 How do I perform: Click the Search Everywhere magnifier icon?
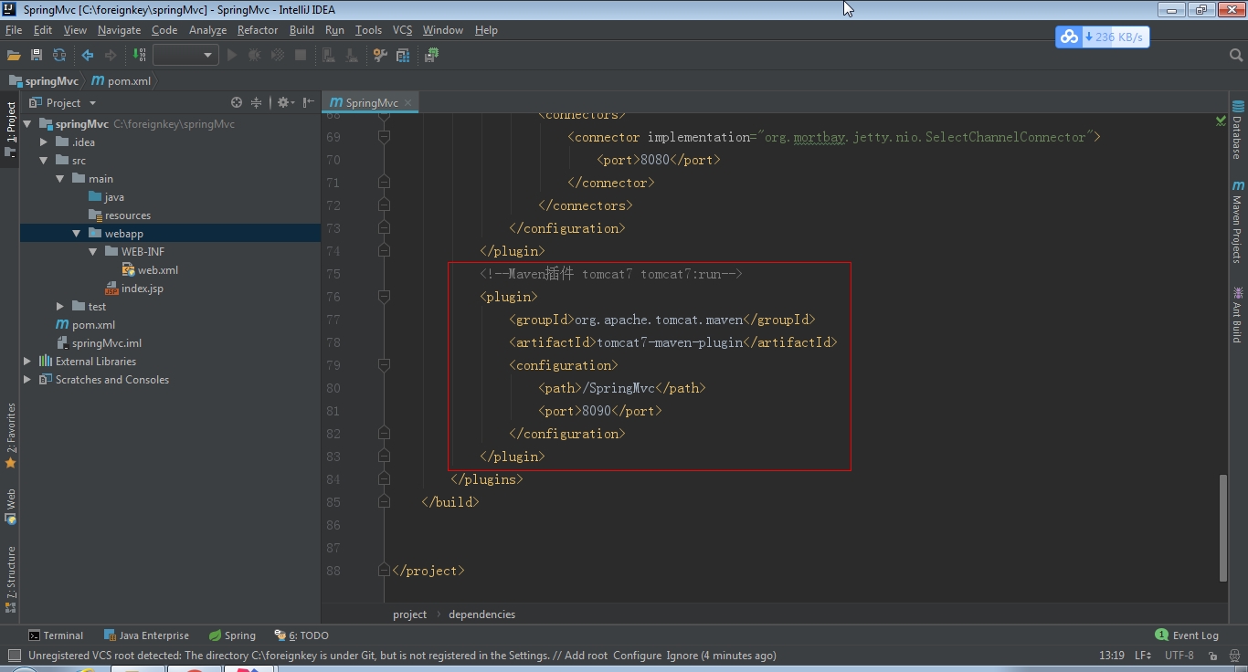coord(1236,55)
